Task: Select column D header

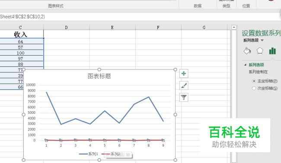Action: pyautogui.click(x=66, y=27)
